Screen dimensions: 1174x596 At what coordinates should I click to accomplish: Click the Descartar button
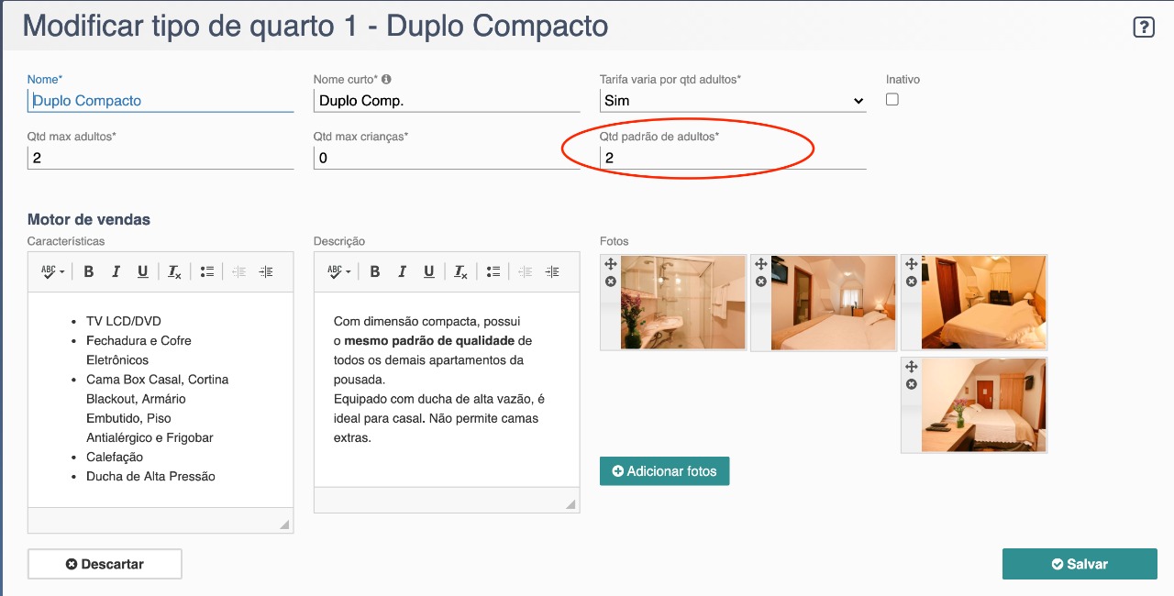(x=105, y=564)
